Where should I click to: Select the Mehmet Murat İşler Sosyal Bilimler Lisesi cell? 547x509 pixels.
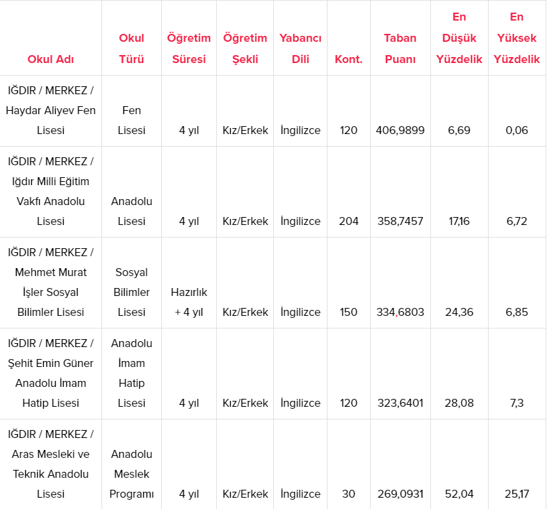coord(50,282)
